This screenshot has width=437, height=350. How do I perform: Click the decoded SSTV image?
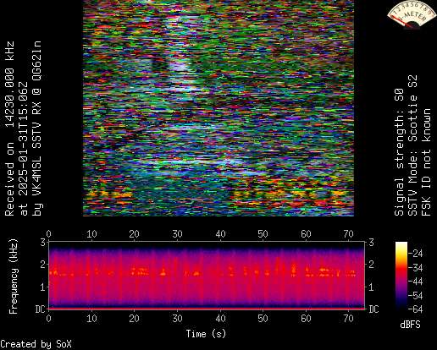218,108
